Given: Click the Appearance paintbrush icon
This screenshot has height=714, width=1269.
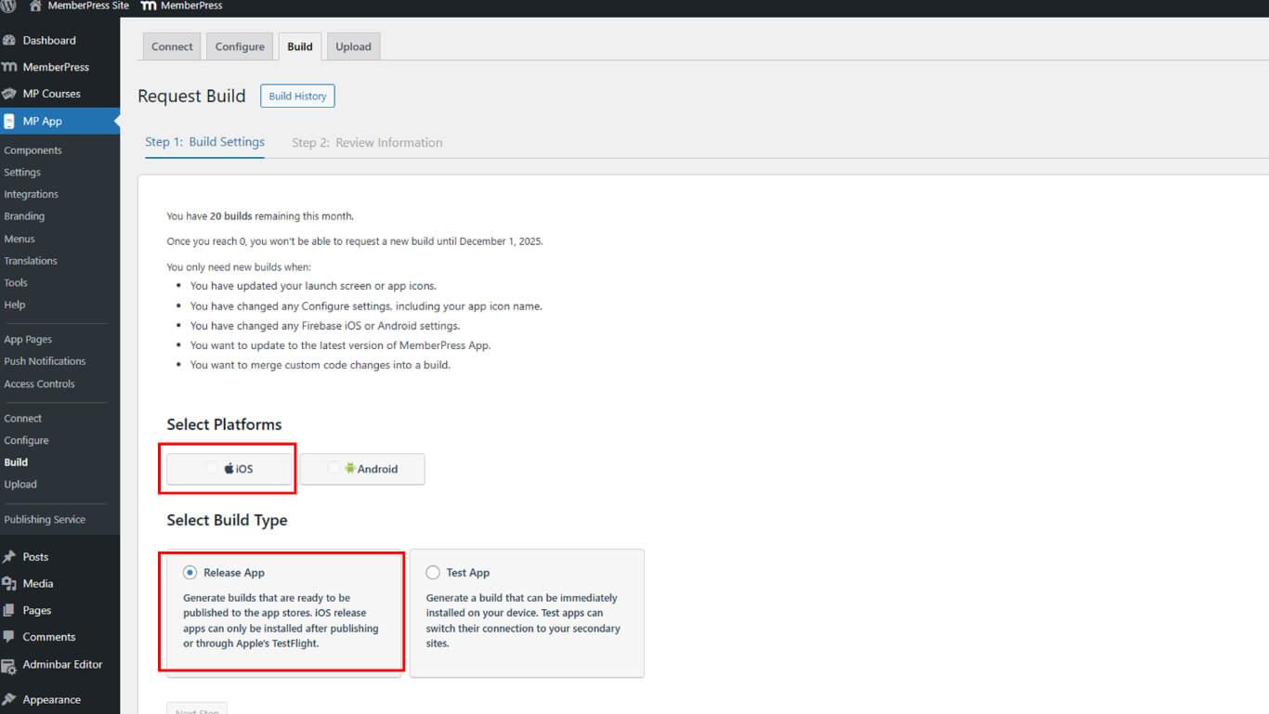Looking at the screenshot, I should point(9,700).
